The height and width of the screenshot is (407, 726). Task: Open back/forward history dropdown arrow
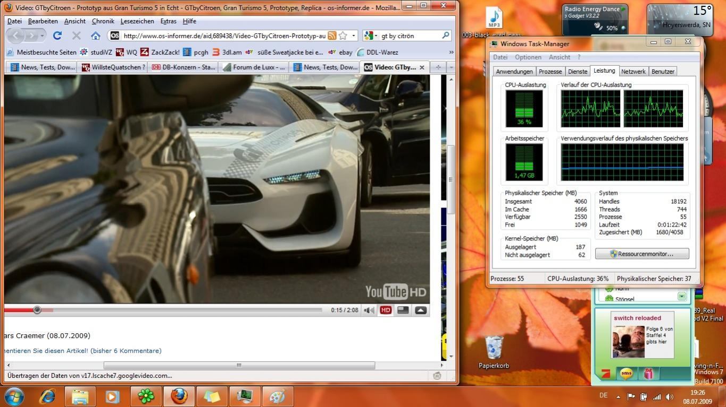click(43, 36)
